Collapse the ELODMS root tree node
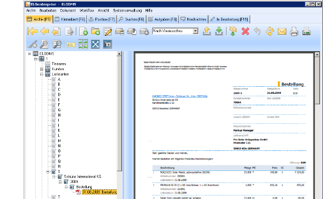 coord(30,54)
